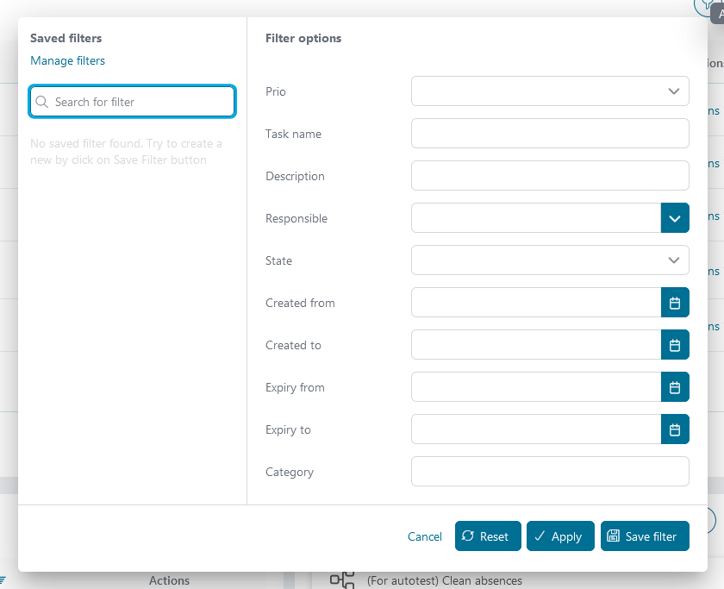The image size is (724, 589).
Task: Click the magnifier icon in filter search
Action: 41,102
